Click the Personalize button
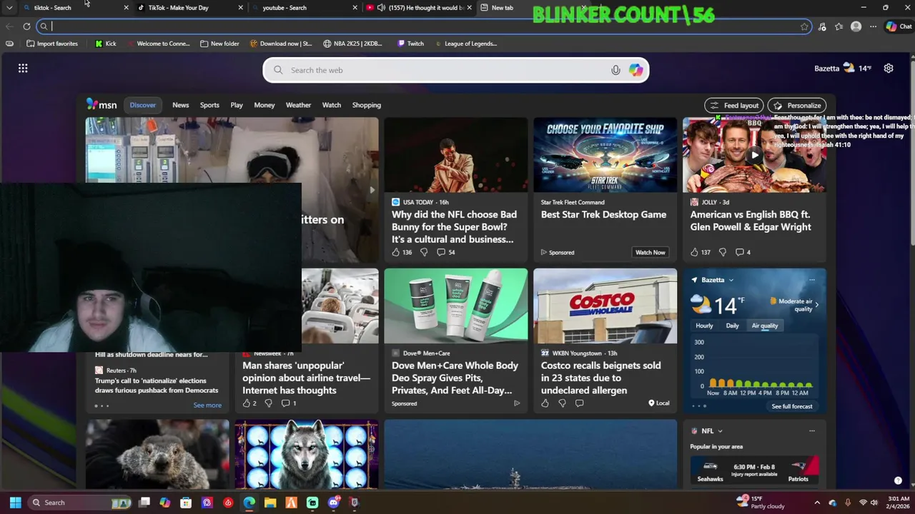The image size is (915, 514). (x=797, y=106)
